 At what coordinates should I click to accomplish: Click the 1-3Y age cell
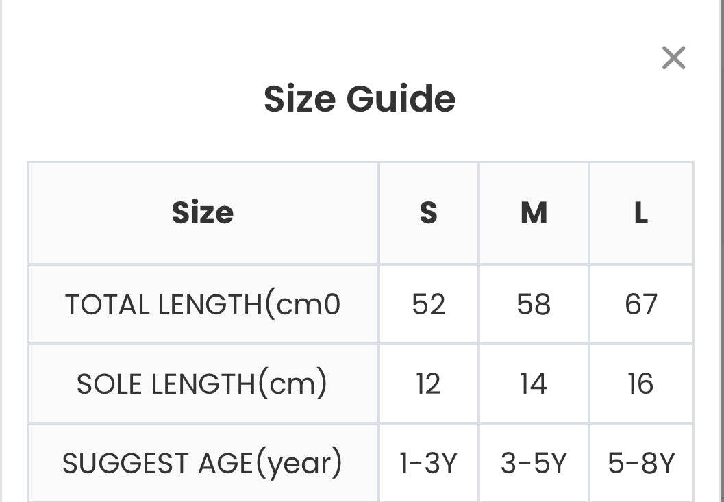coord(429,463)
